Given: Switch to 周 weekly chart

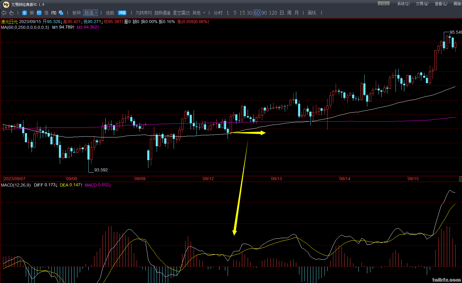Looking at the screenshot, I should (x=289, y=13).
